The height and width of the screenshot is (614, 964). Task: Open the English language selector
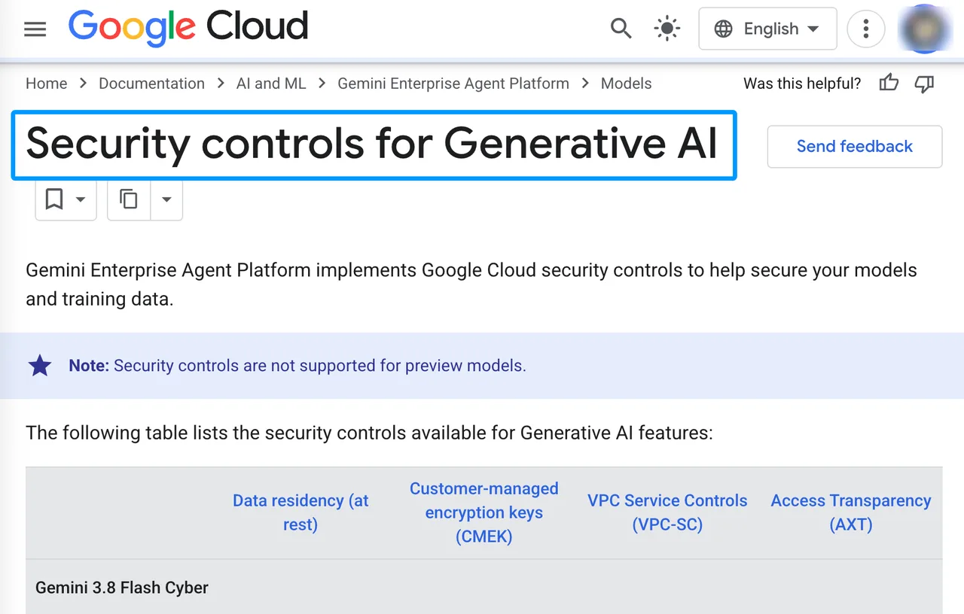click(x=767, y=29)
